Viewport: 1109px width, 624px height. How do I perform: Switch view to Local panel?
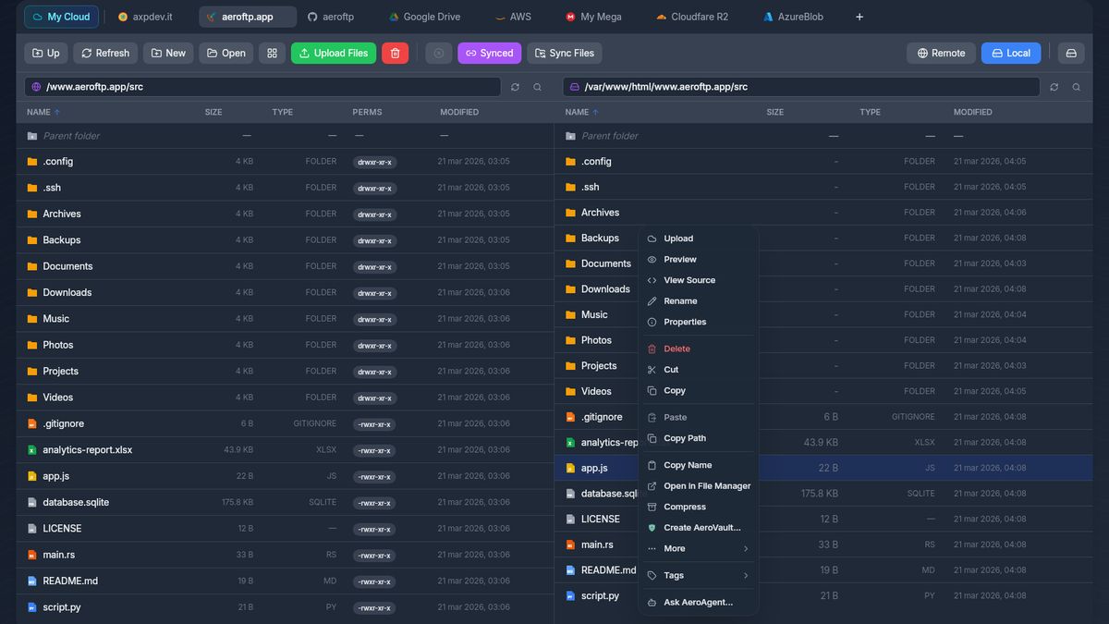(x=1010, y=54)
